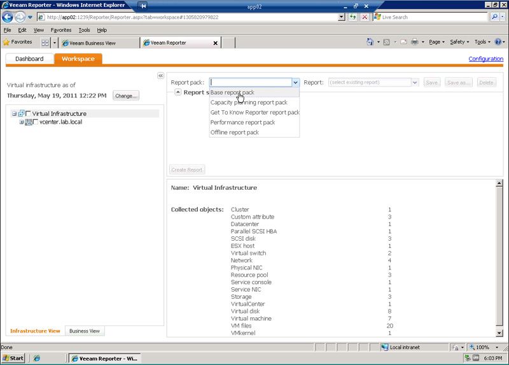The image size is (509, 365).
Task: Open the Favorites star button
Action: point(18,42)
